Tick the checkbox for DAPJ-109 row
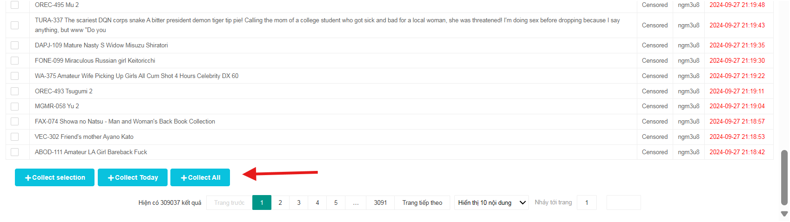The width and height of the screenshot is (790, 222). click(x=15, y=46)
